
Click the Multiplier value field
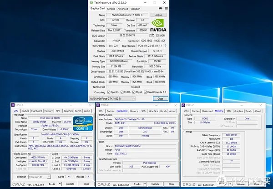click(x=38, y=161)
